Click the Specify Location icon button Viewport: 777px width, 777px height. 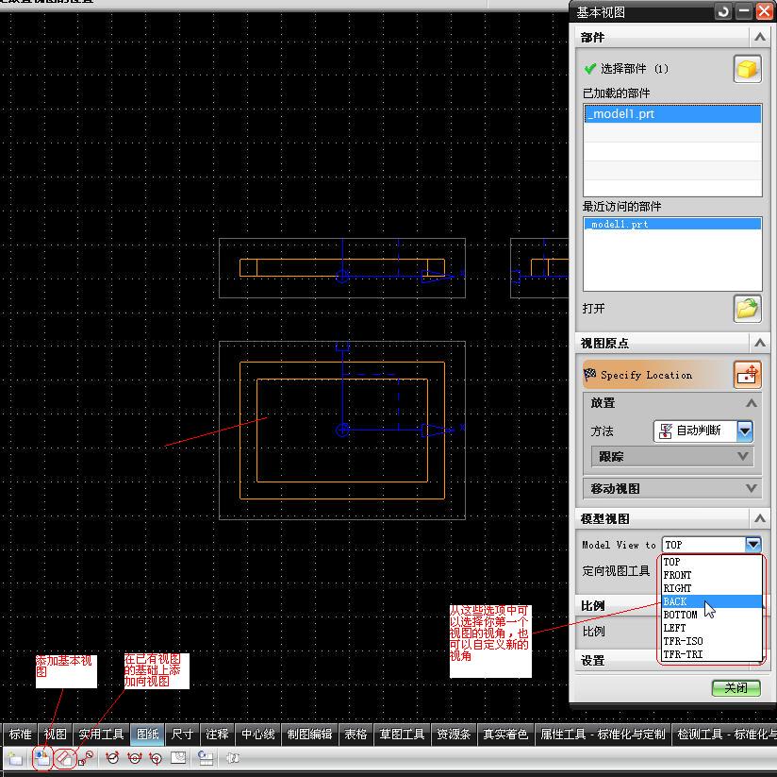[747, 375]
